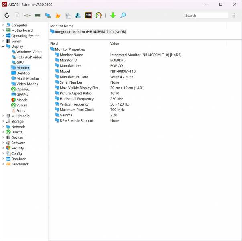
Task: Expand the Multimedia tree node
Action: [3, 116]
